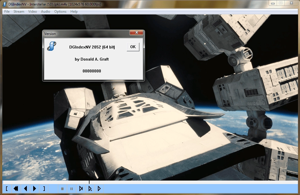The width and height of the screenshot is (300, 195).
Task: Click the seek bar track
Action: pyautogui.click(x=150, y=182)
